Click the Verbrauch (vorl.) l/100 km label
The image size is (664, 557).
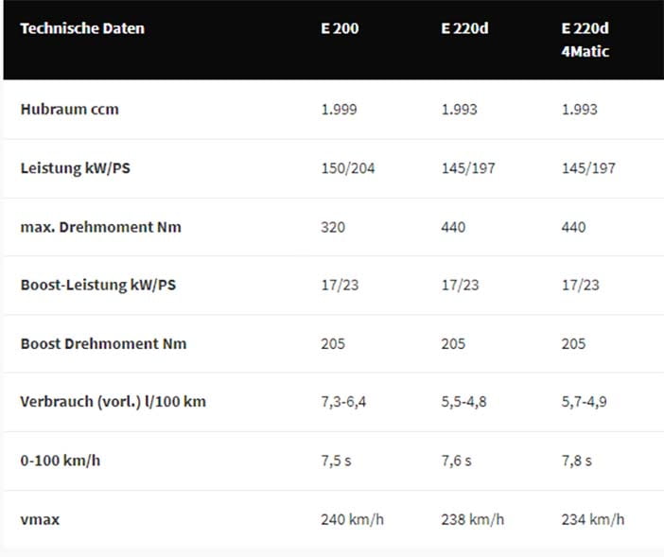click(x=114, y=401)
